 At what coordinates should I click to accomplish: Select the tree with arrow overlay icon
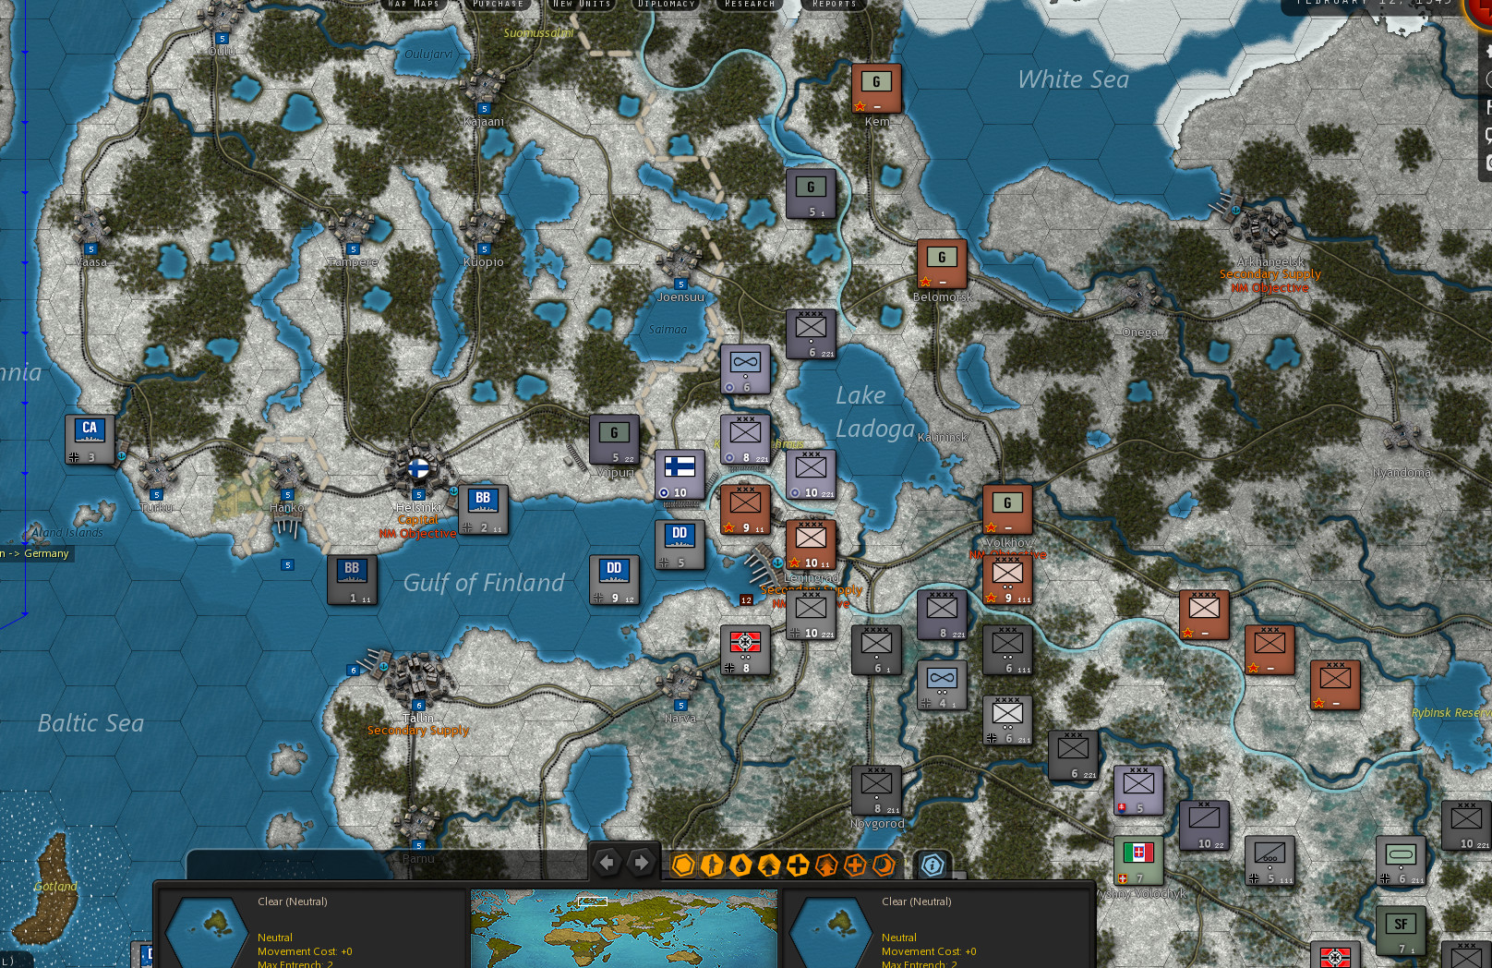(x=827, y=865)
